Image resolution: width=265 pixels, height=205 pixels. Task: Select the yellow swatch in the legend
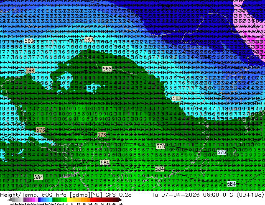click(x=68, y=200)
